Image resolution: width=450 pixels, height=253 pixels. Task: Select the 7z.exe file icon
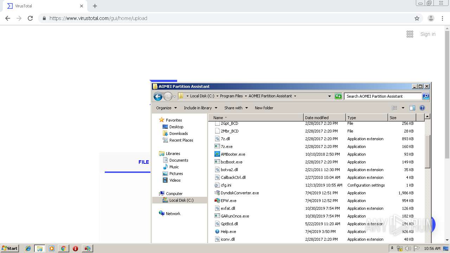[217, 147]
